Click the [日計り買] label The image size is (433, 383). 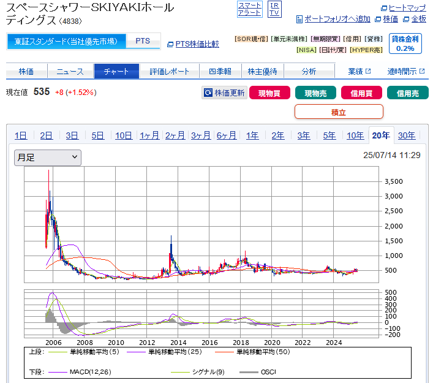click(333, 50)
